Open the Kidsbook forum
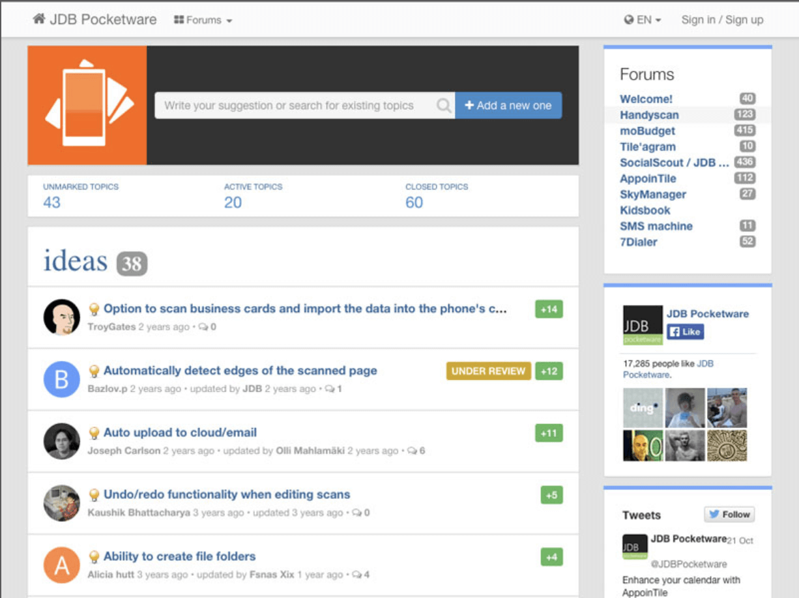Viewport: 799px width, 598px height. point(645,210)
